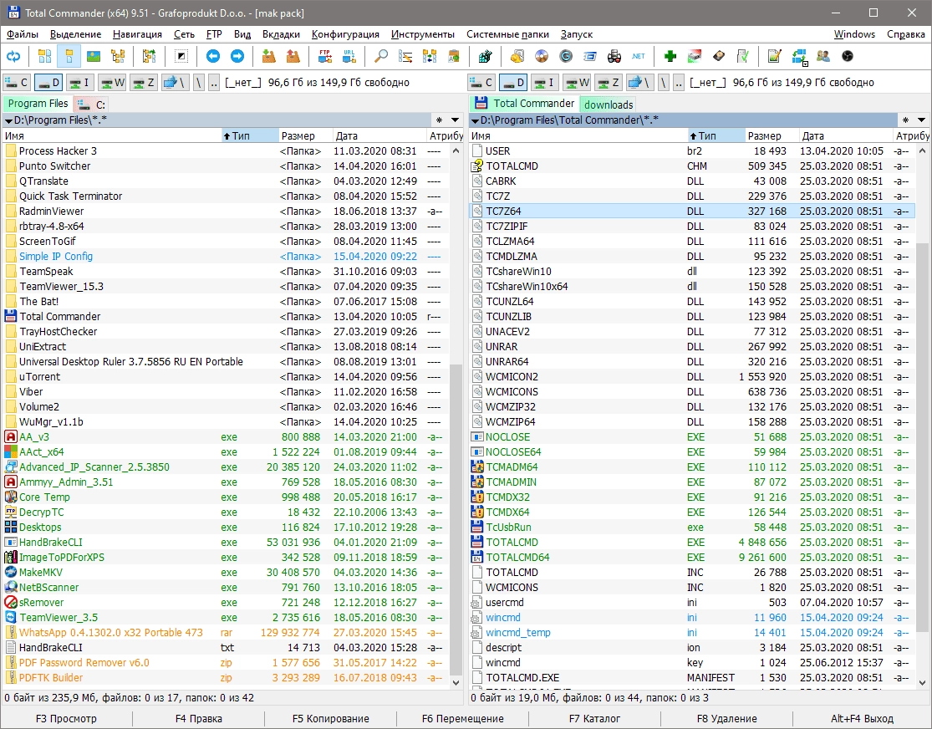The height and width of the screenshot is (729, 932).
Task: Select drive D in right panel drive bar
Action: [x=512, y=82]
